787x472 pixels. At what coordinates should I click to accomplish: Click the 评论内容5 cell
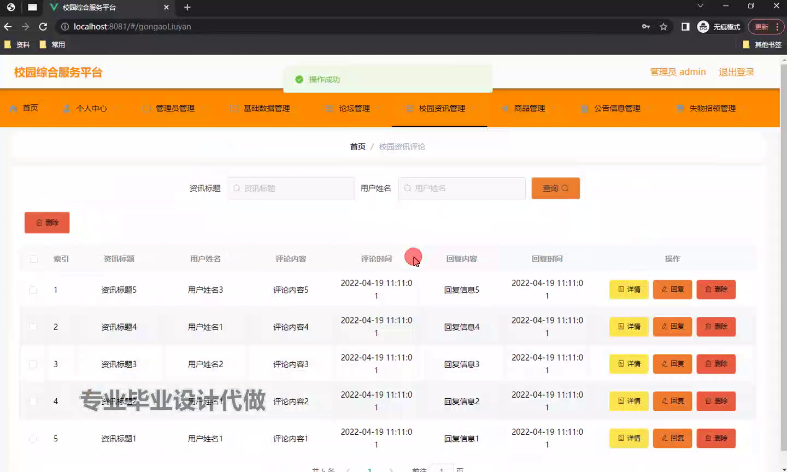tap(291, 290)
